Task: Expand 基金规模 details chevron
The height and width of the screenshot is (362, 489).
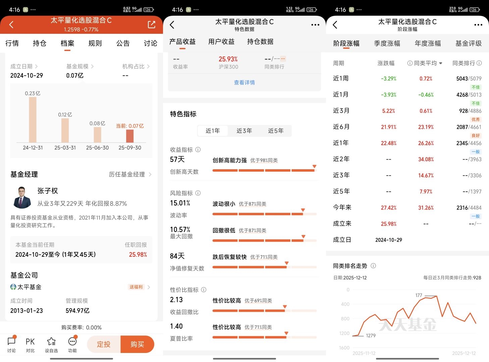Action: coord(92,66)
